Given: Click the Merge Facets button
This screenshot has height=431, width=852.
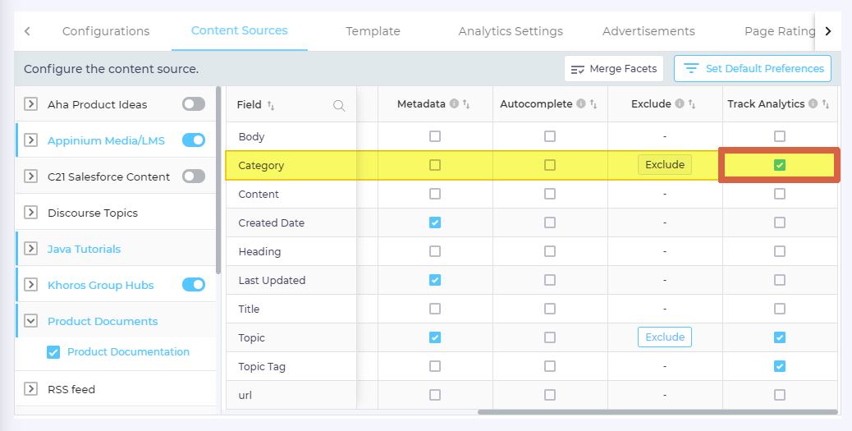Looking at the screenshot, I should (614, 69).
